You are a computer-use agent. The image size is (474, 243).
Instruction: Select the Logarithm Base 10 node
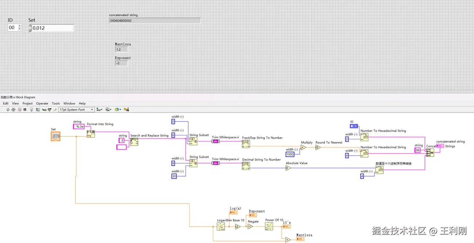[x=221, y=227]
